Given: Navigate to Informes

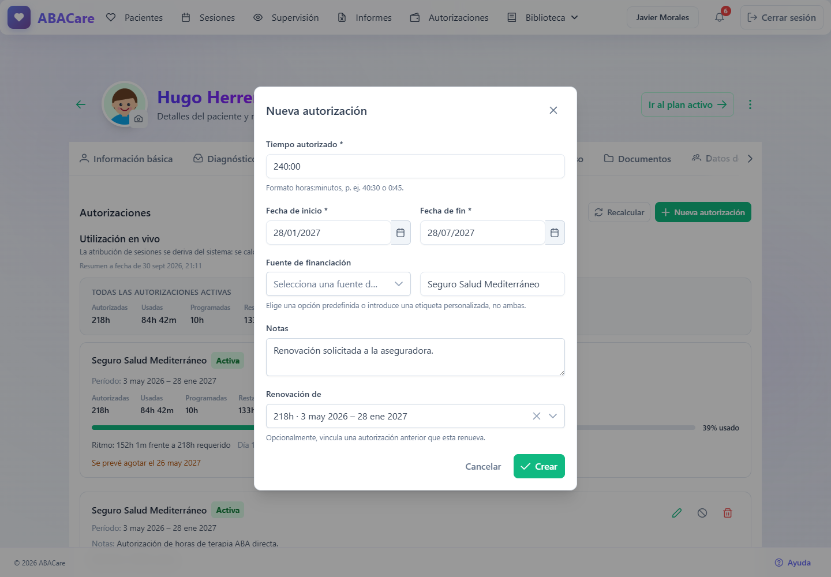Looking at the screenshot, I should pyautogui.click(x=365, y=17).
